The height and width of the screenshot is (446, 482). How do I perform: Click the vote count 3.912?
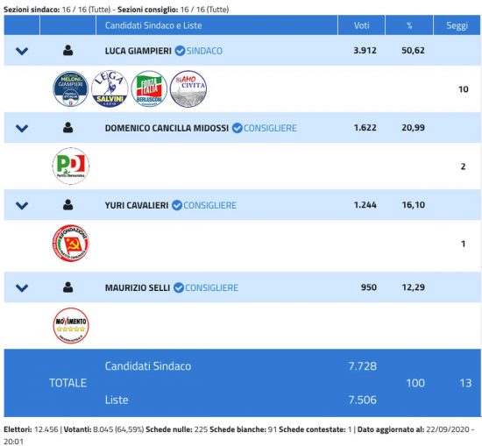point(365,50)
